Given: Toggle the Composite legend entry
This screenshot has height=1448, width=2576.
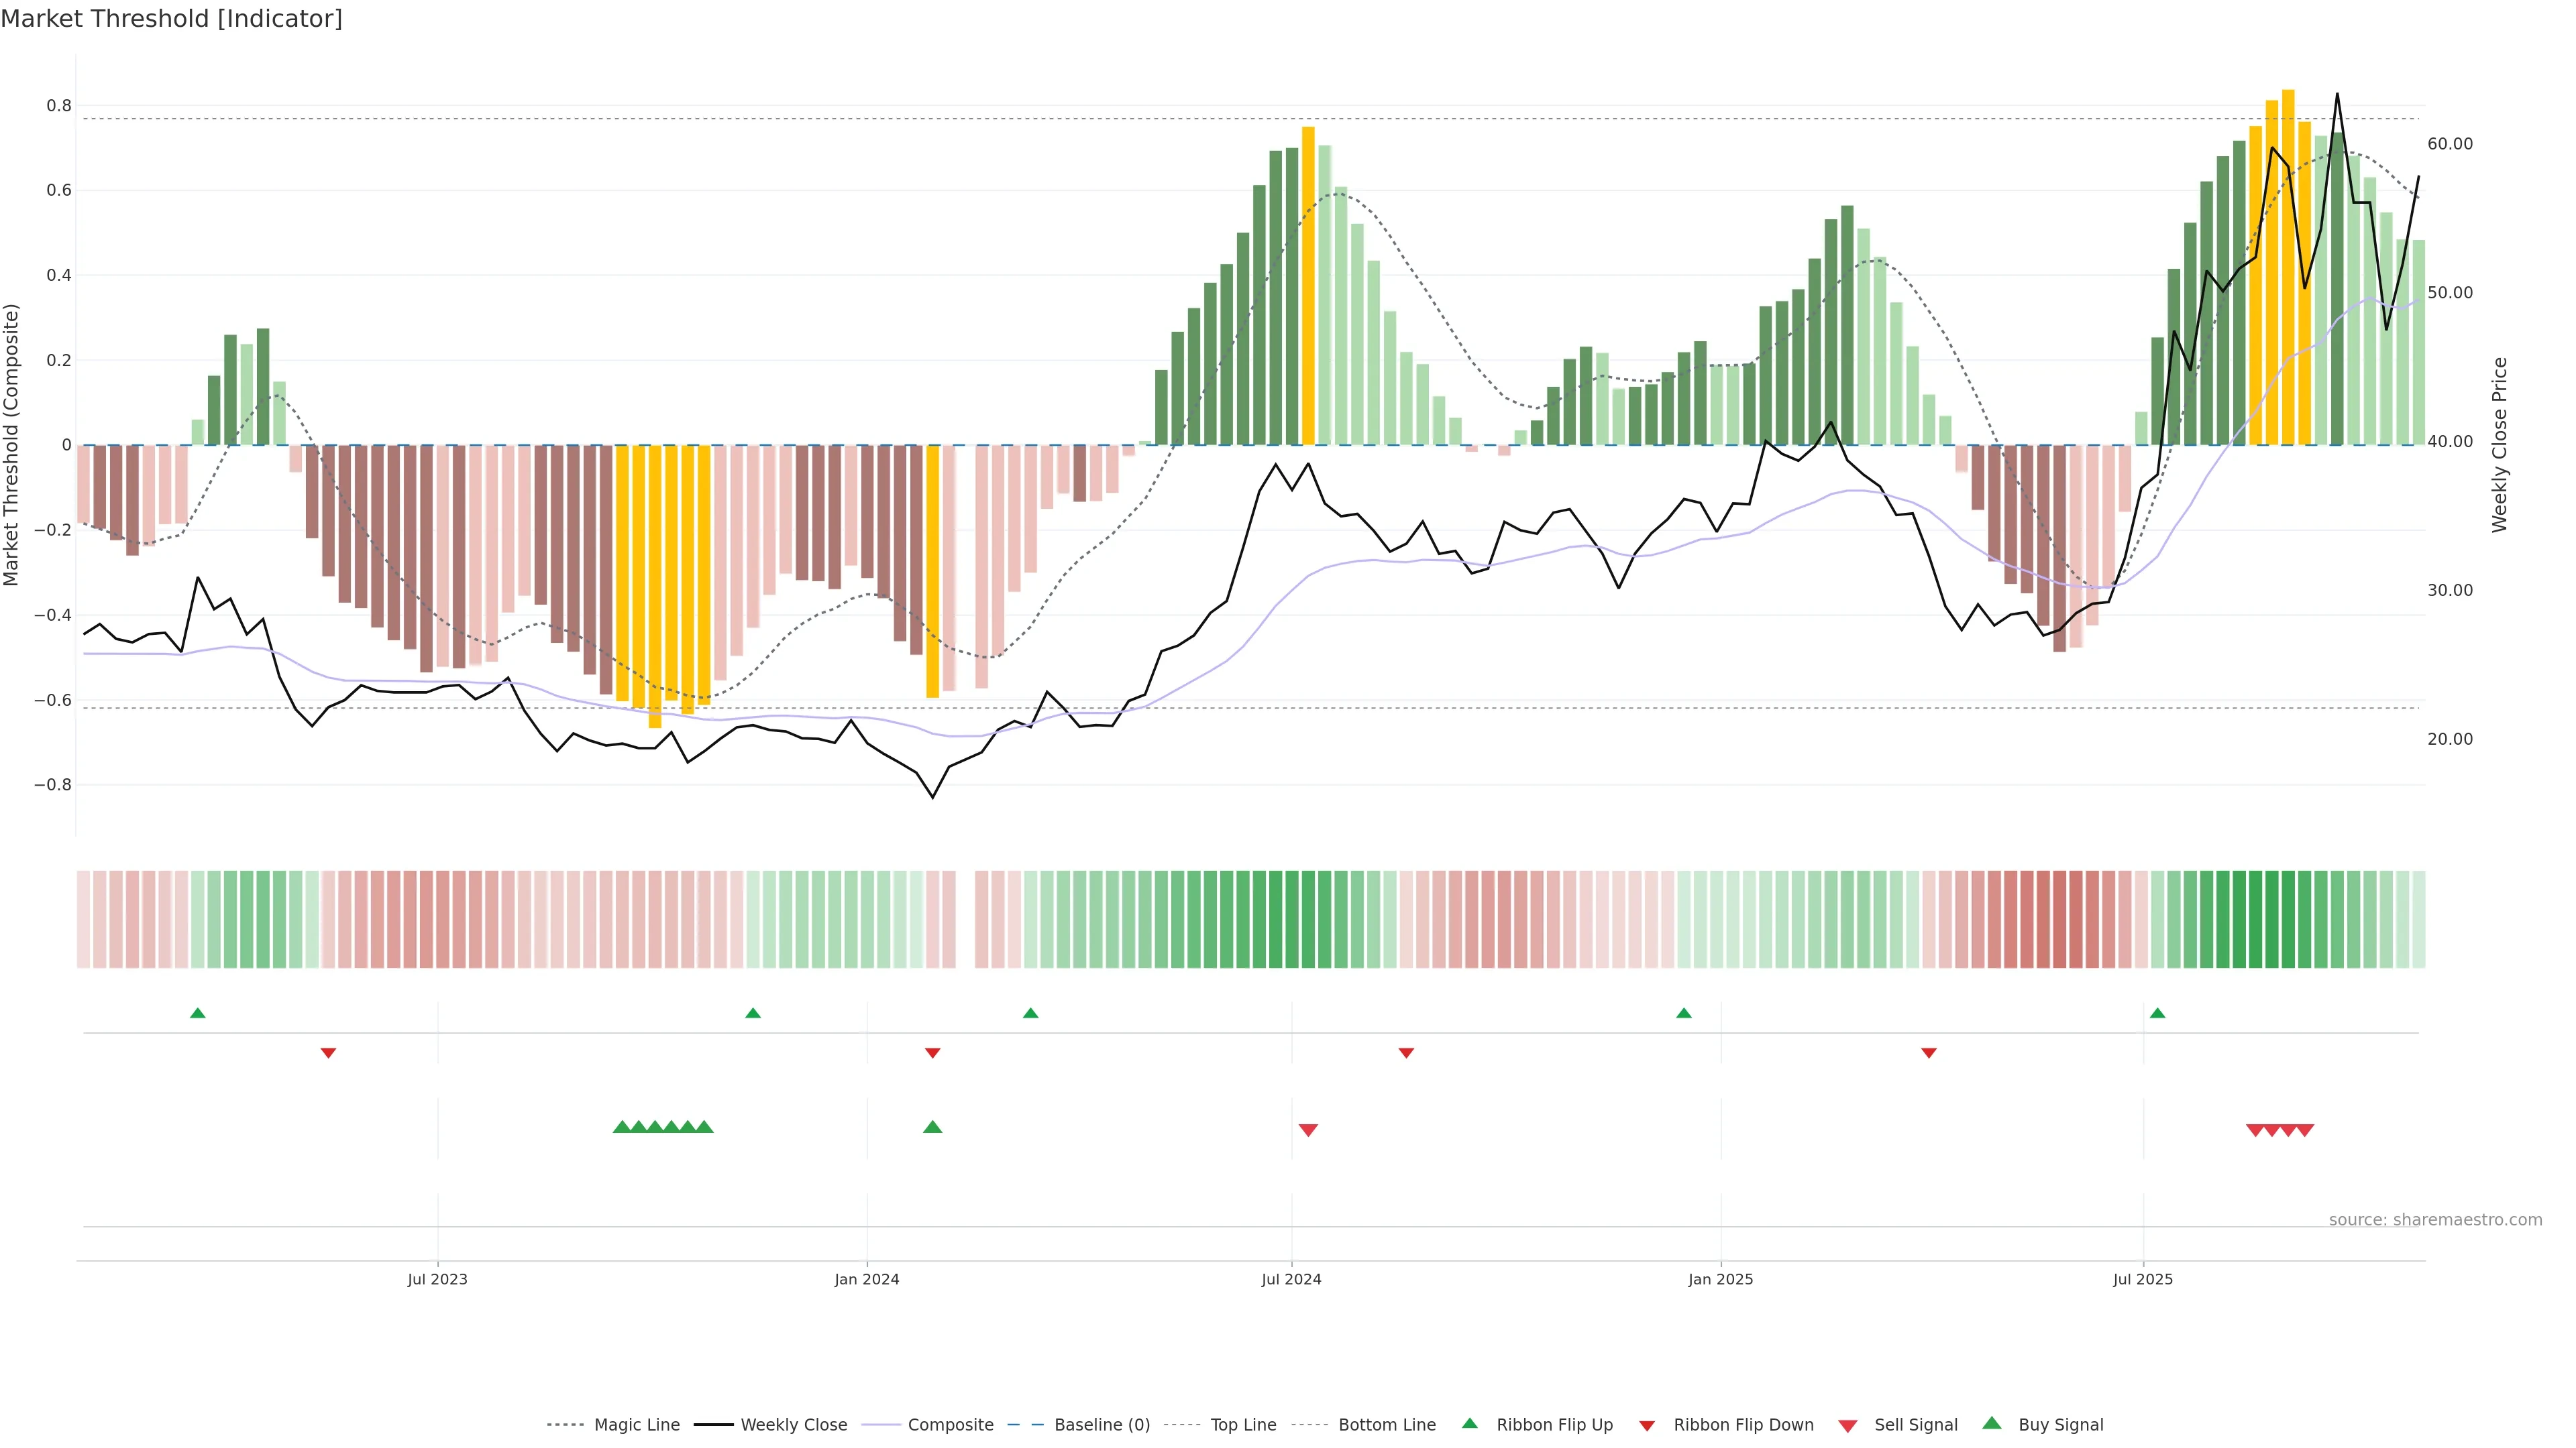Looking at the screenshot, I should pos(950,1425).
